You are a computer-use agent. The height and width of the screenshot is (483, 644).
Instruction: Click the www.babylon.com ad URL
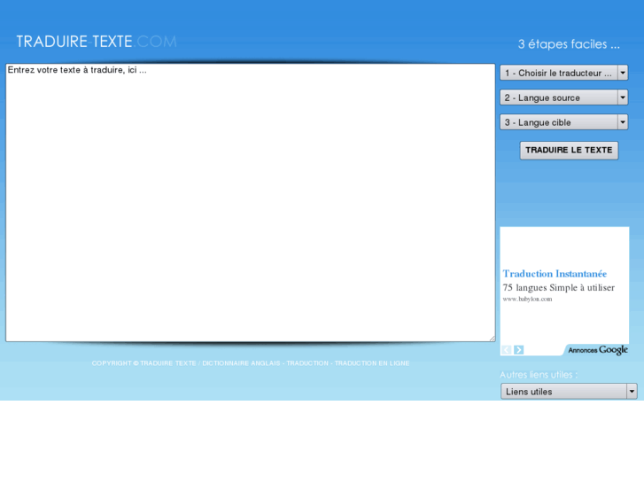point(527,299)
